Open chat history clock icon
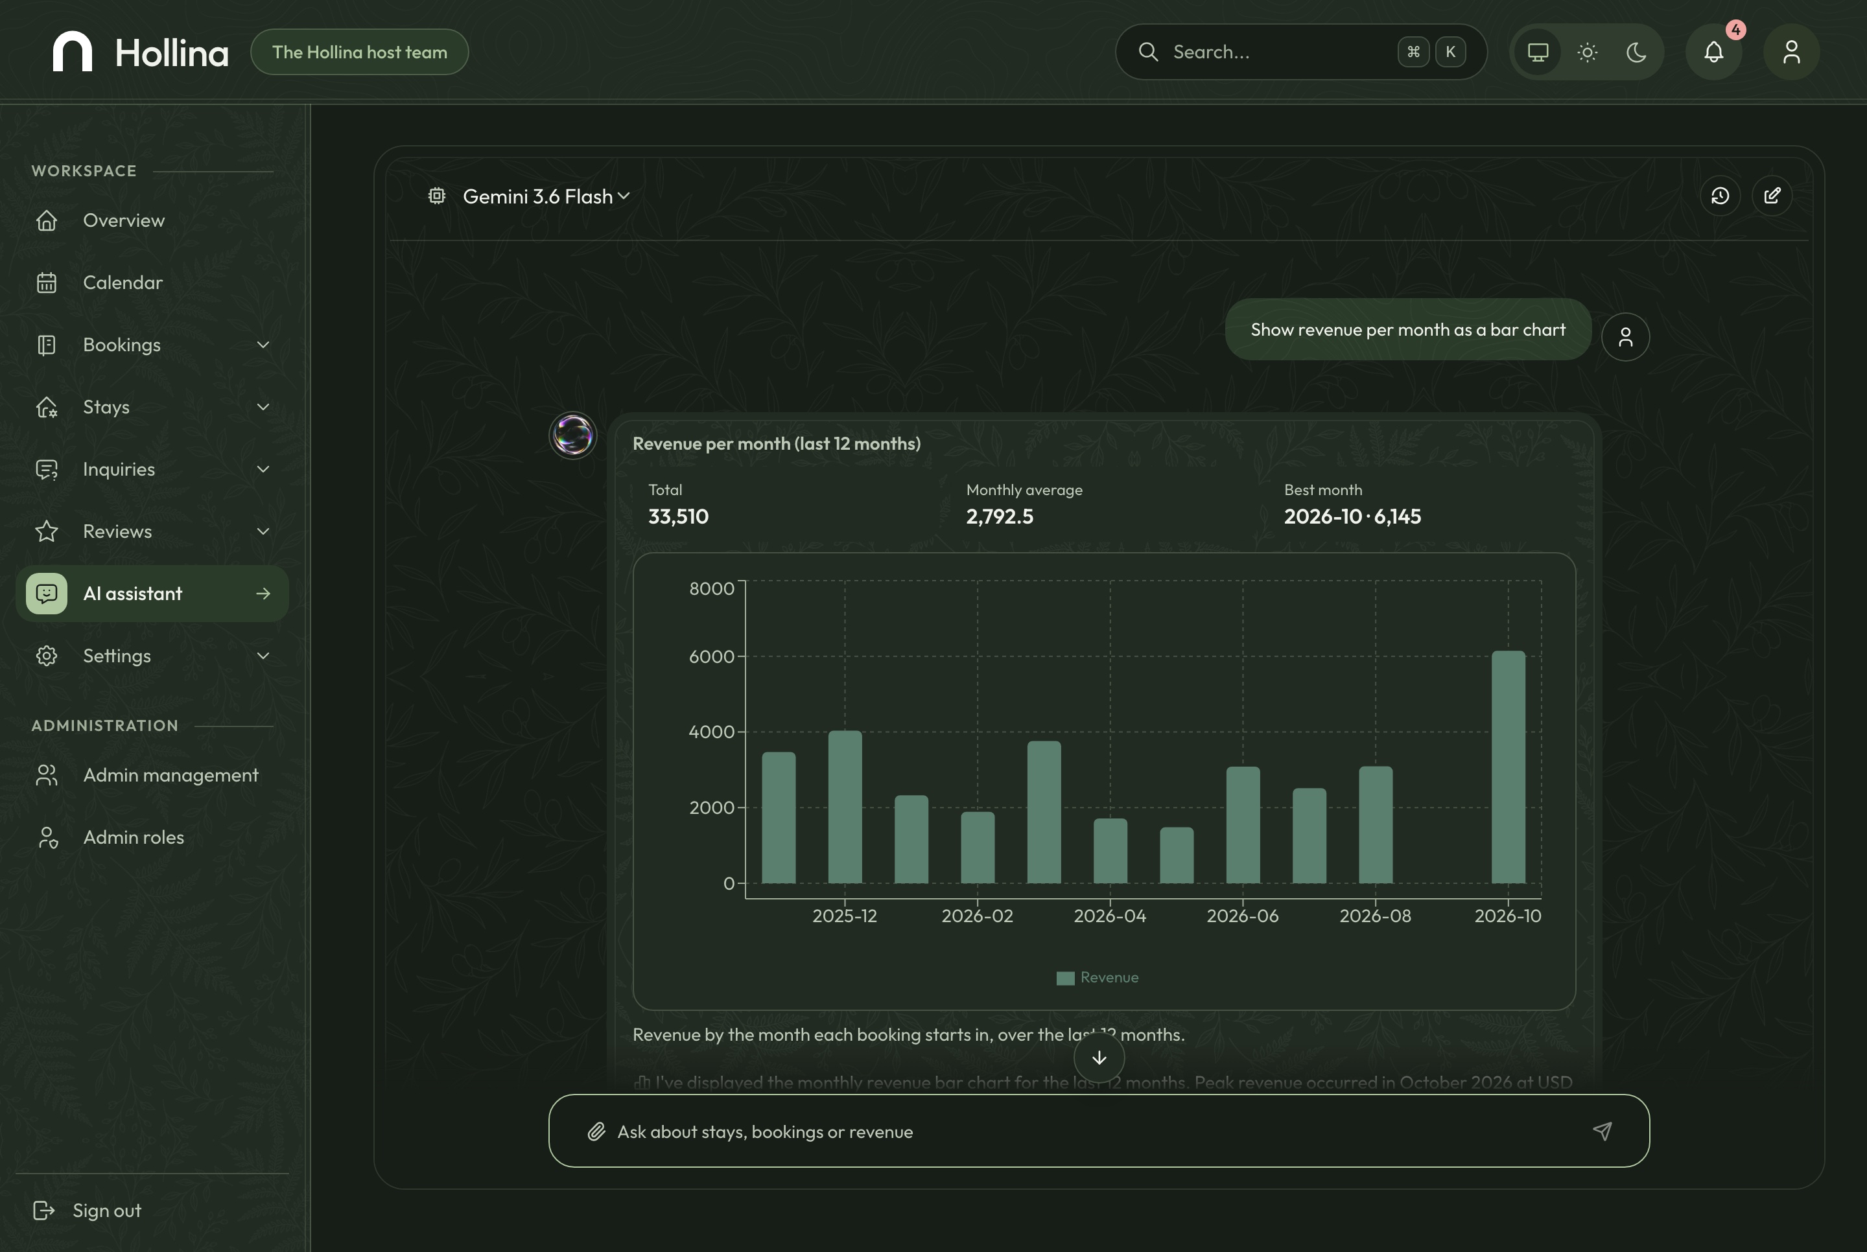The height and width of the screenshot is (1252, 1867). [1720, 196]
